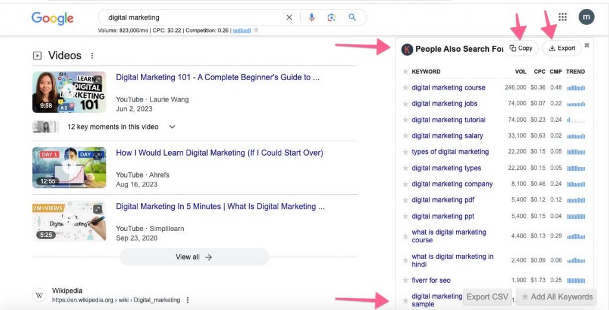This screenshot has height=310, width=609.
Task: Star the 'digital marketing ppt' keyword
Action: [x=406, y=216]
